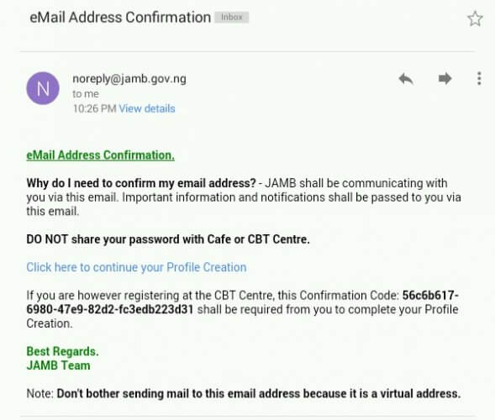Tap the purple N sender avatar

(x=43, y=88)
